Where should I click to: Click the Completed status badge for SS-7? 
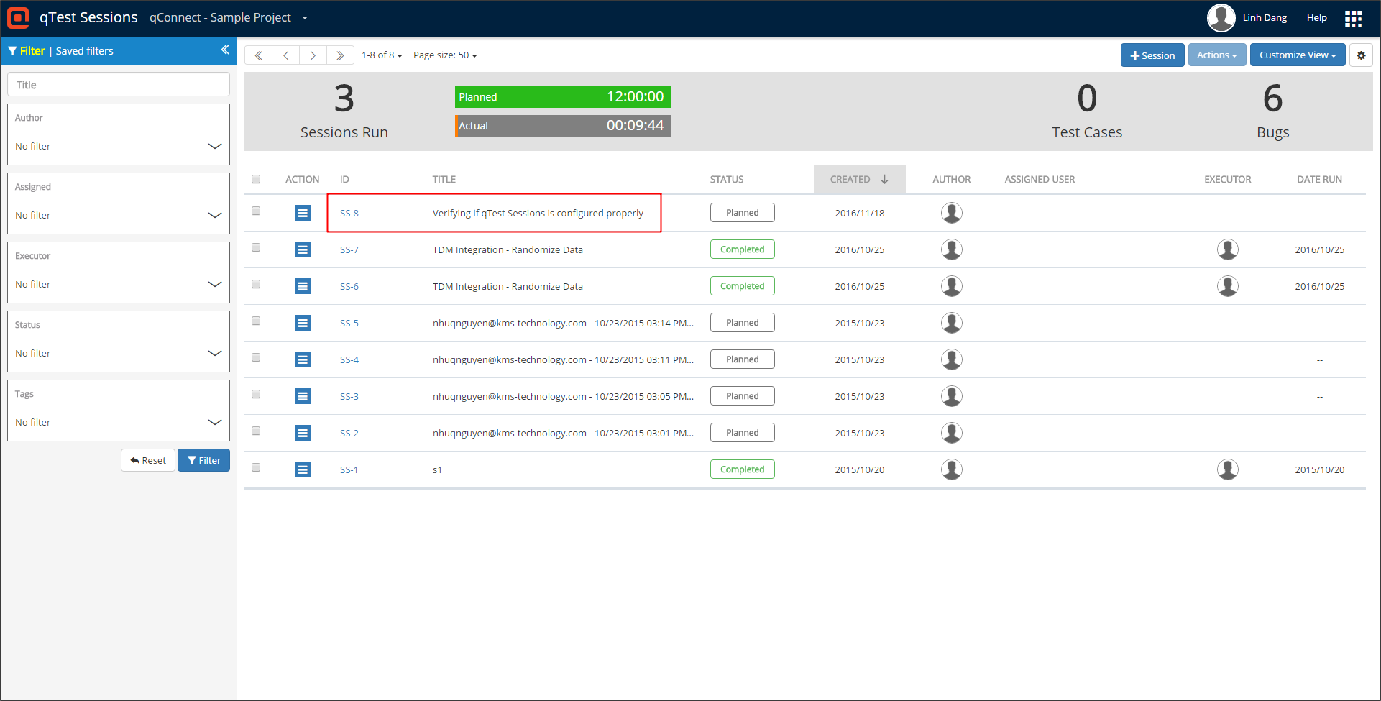pyautogui.click(x=743, y=249)
